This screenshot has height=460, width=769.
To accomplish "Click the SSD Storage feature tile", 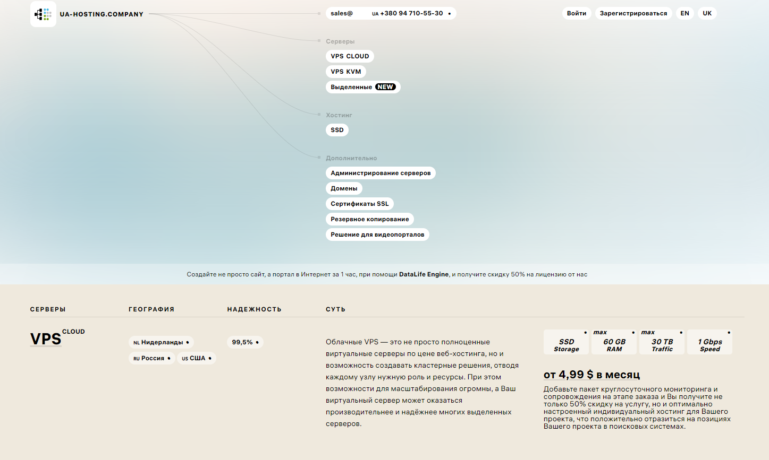I will click(x=566, y=343).
